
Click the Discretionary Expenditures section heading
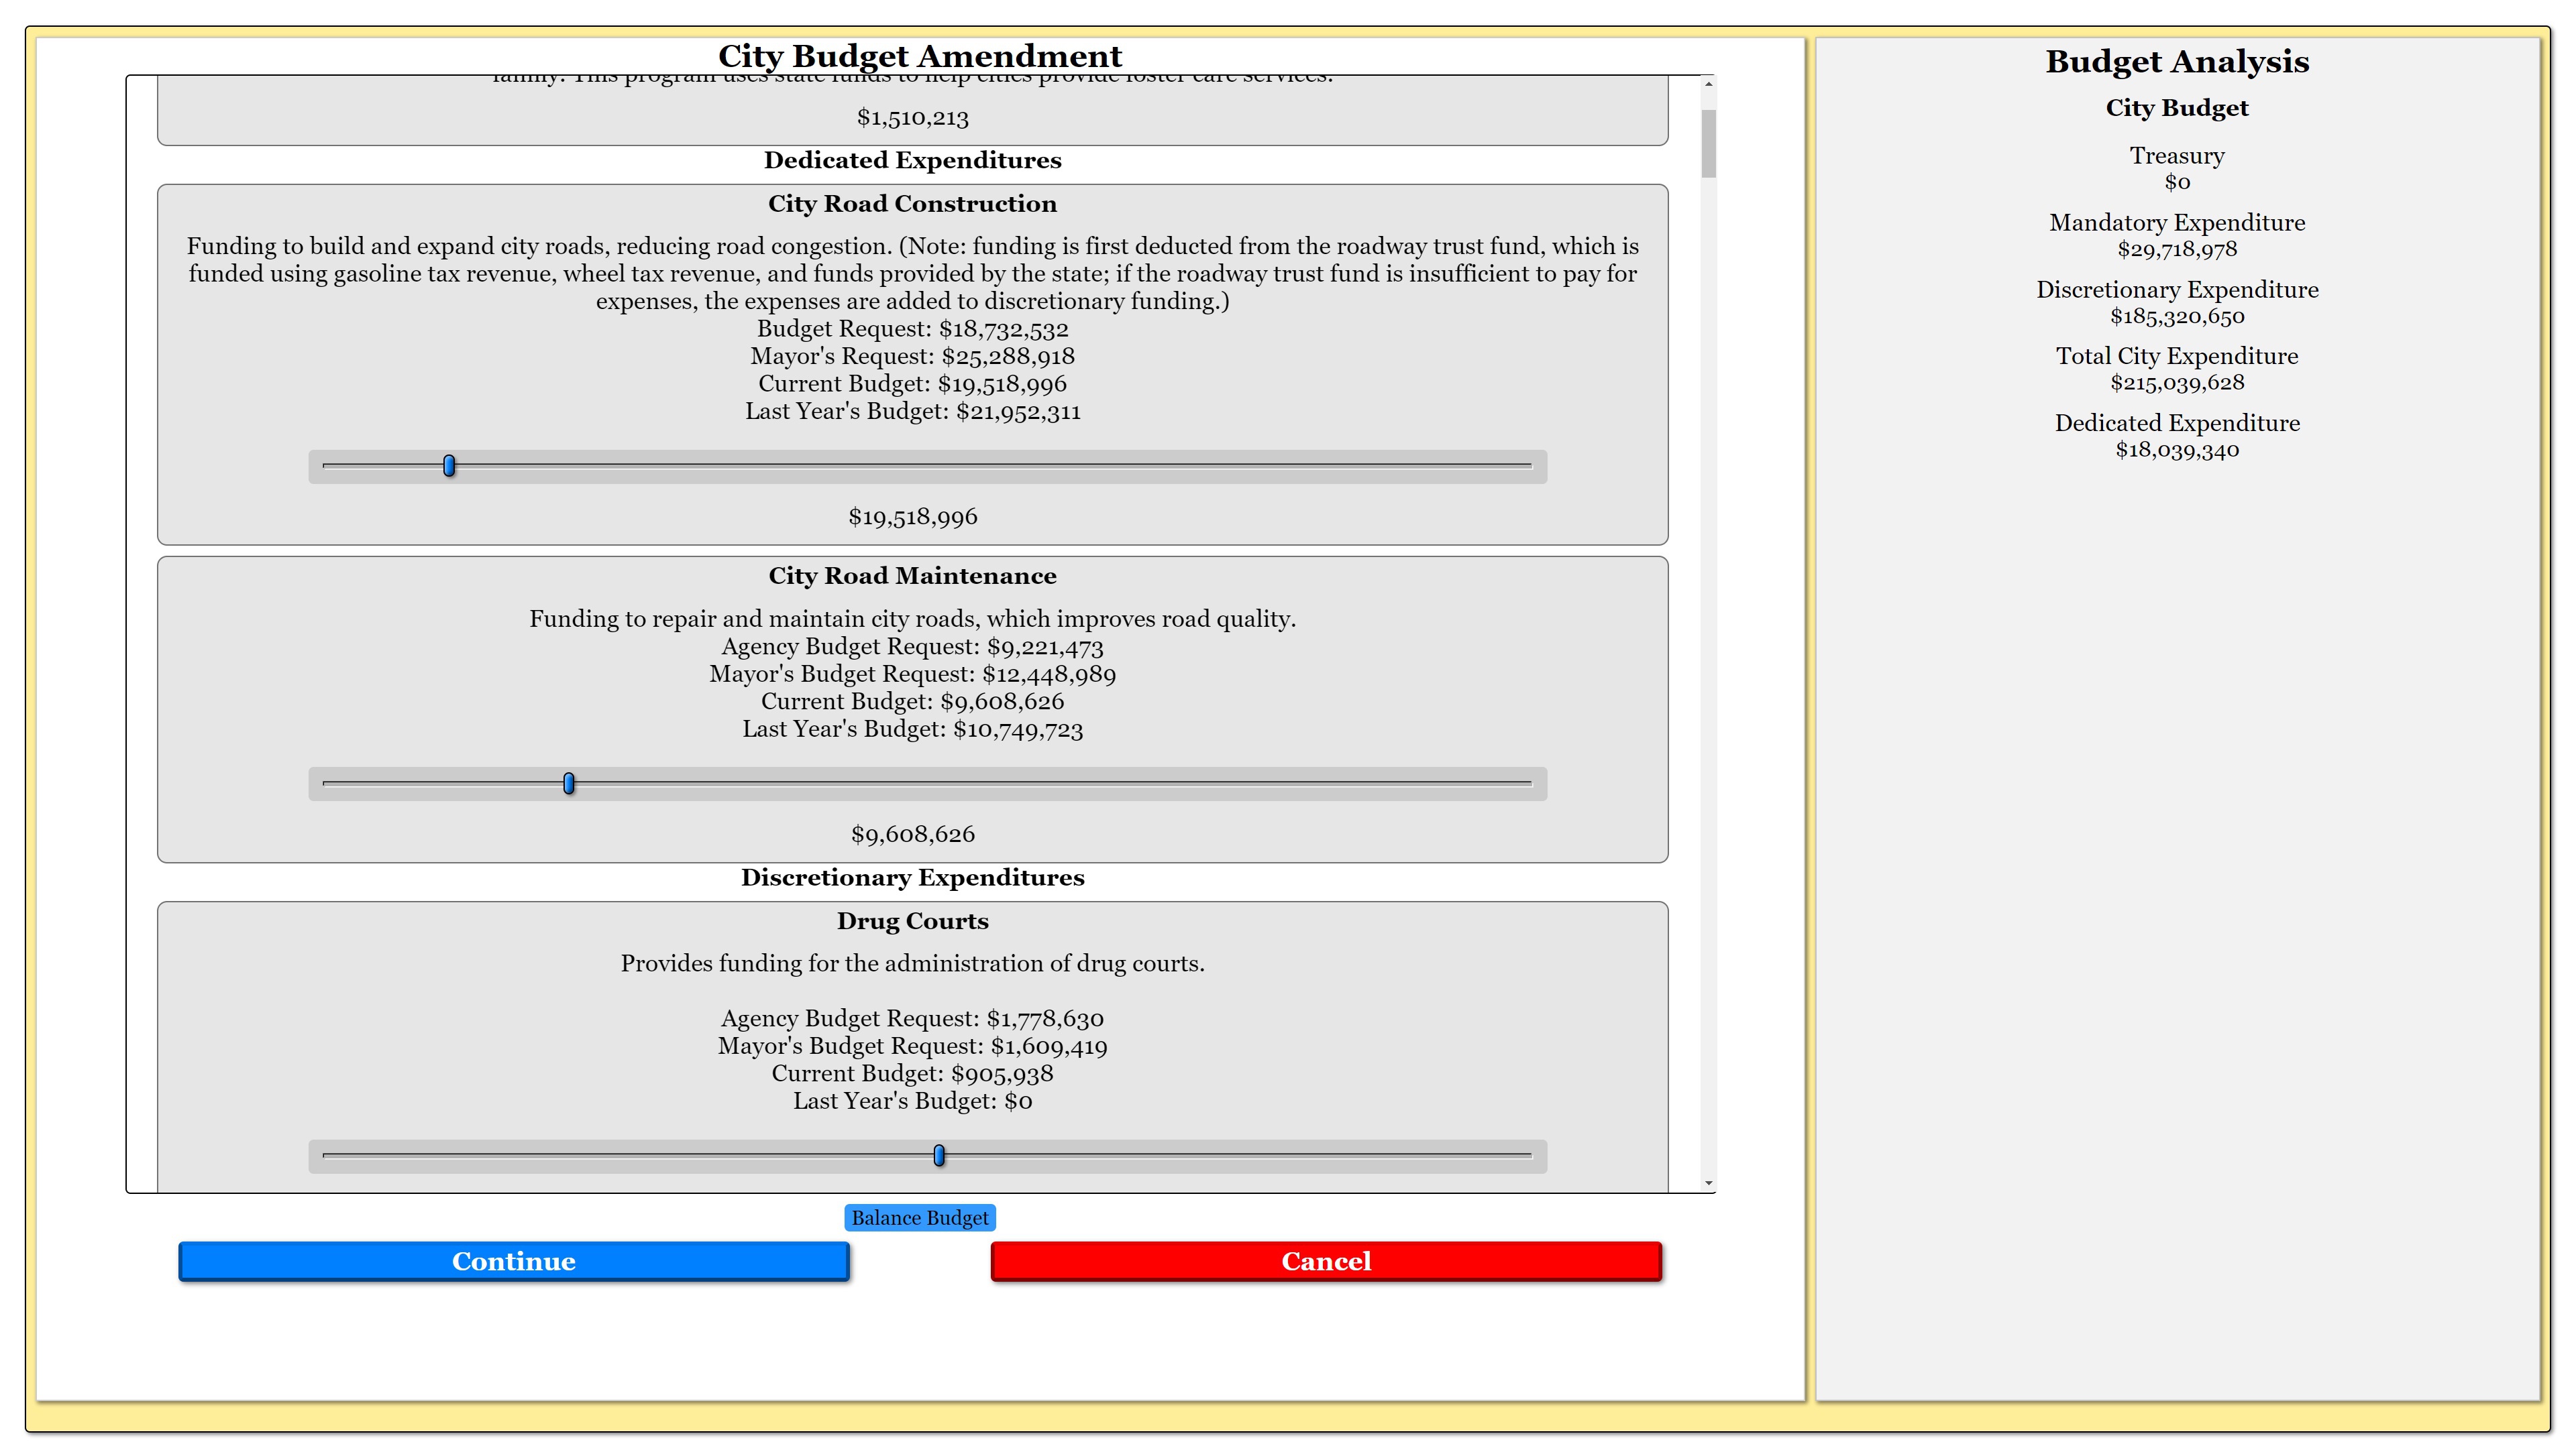click(912, 878)
